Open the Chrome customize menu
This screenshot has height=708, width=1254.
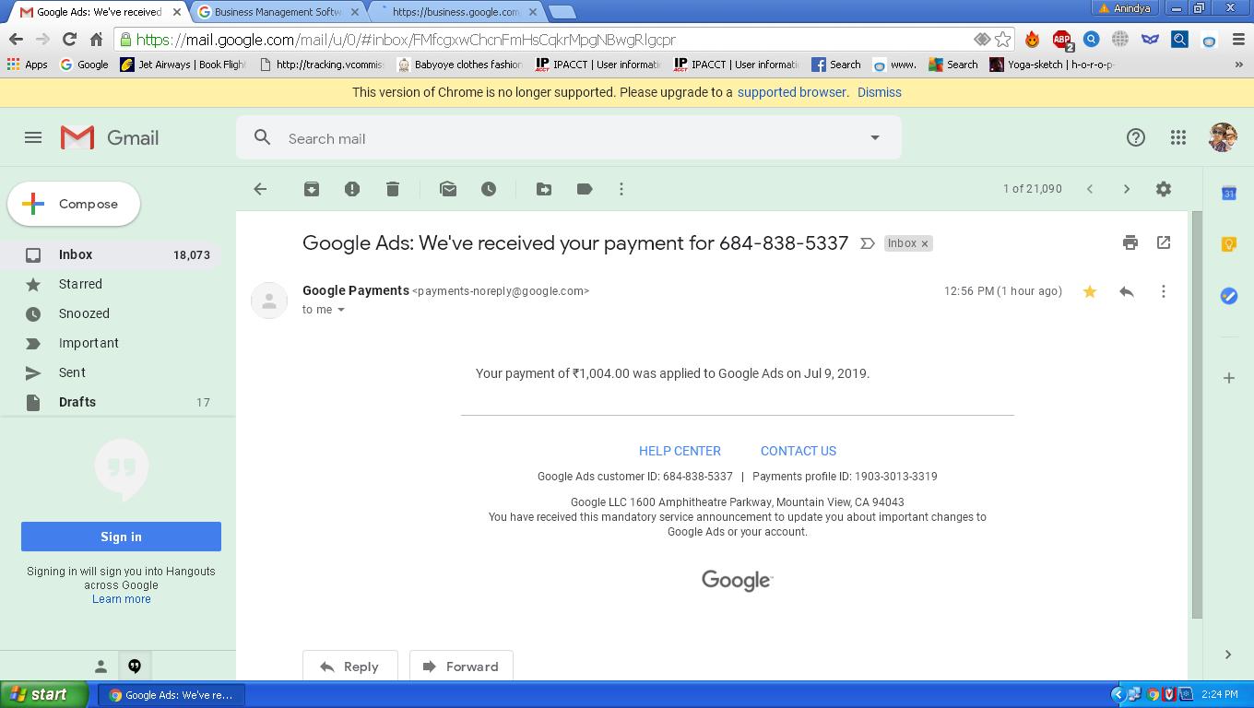coord(1238,40)
